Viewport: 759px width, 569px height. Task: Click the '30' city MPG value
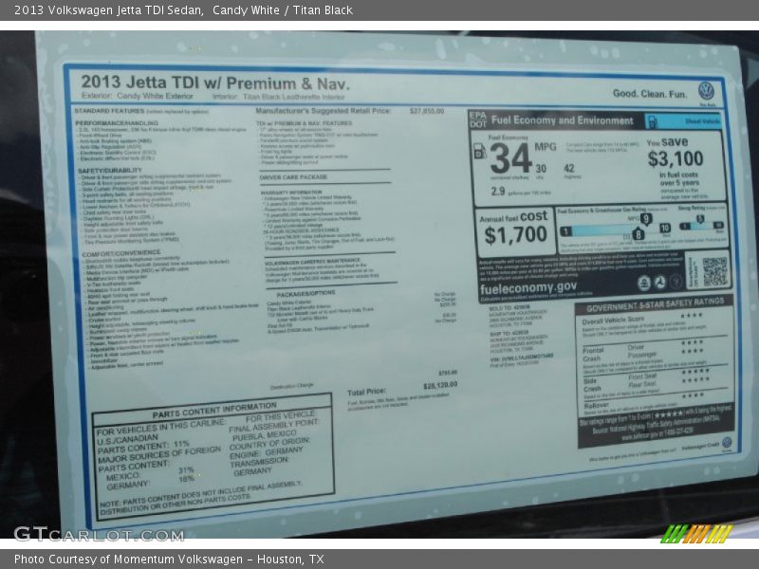541,169
